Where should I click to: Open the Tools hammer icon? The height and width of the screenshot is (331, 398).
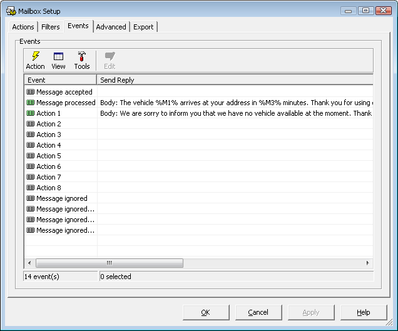pos(82,60)
